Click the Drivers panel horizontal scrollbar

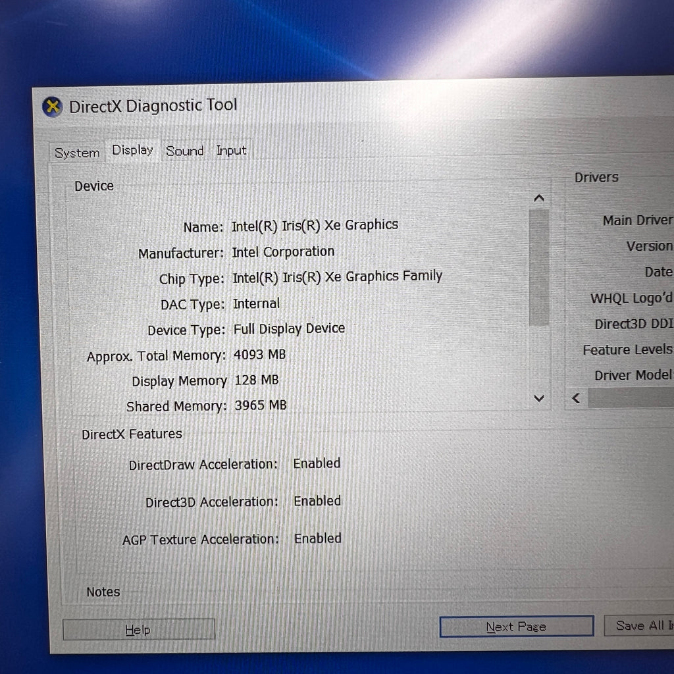click(631, 398)
